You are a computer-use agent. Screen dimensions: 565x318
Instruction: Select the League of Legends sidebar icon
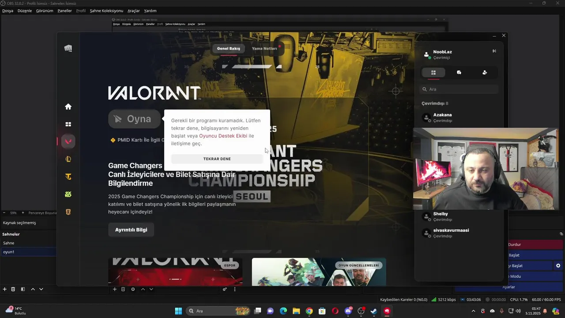tap(68, 159)
